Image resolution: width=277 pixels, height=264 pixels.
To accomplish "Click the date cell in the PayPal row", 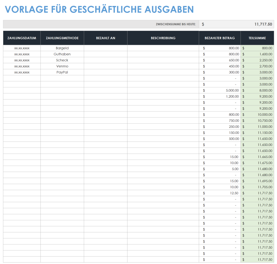I will tap(22, 72).
